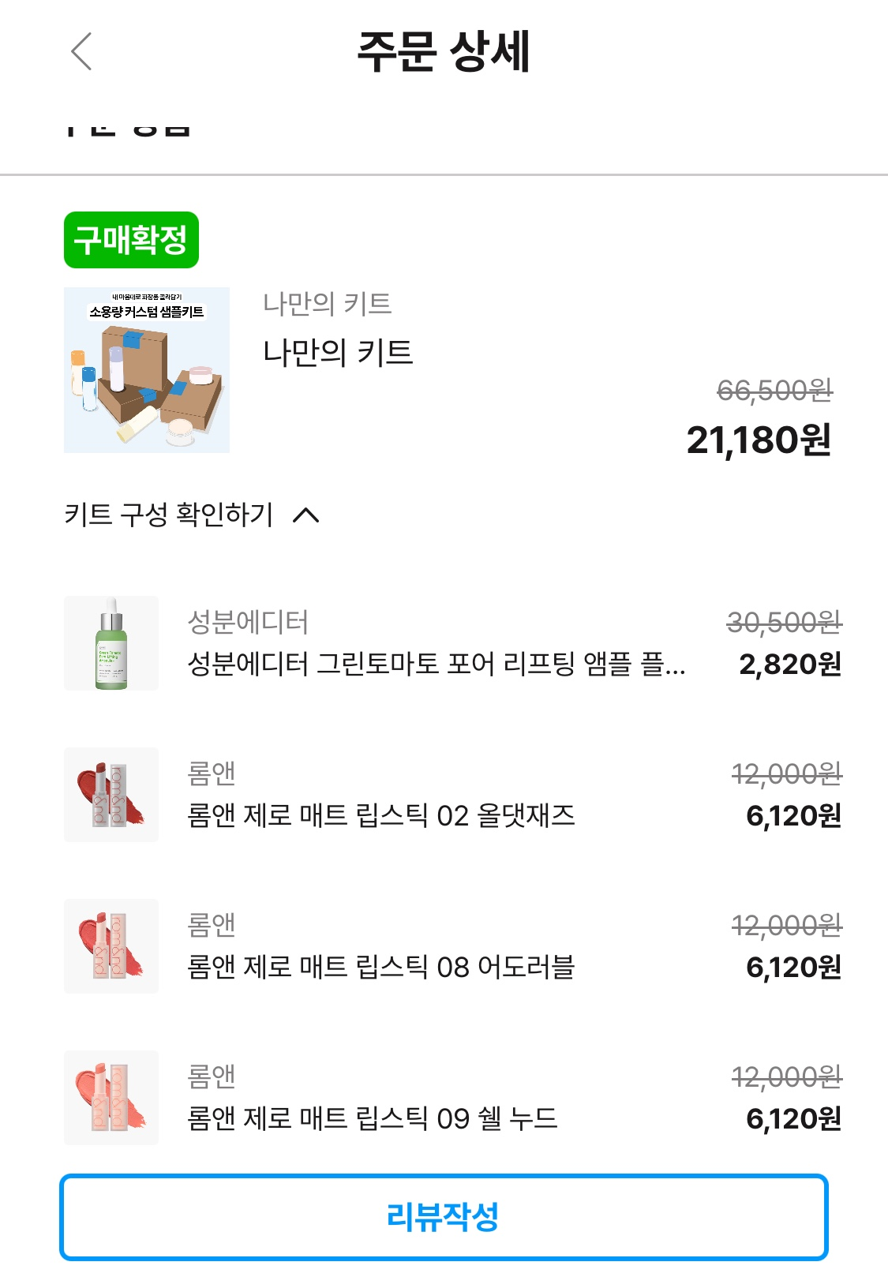This screenshot has width=888, height=1273.
Task: Tap the 주문 상세 page title
Action: click(x=444, y=52)
